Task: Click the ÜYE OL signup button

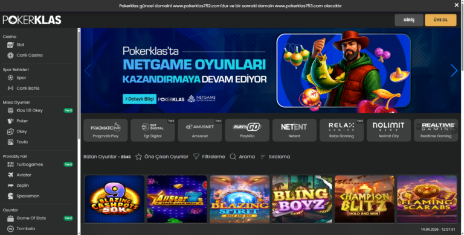Action: [440, 20]
